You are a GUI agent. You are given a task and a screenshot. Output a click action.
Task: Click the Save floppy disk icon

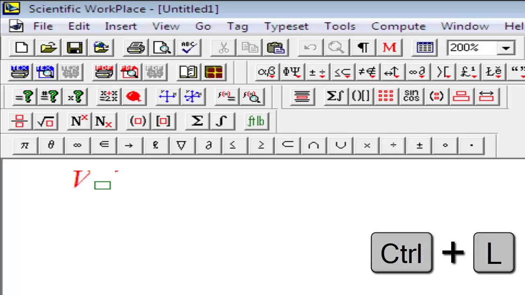pyautogui.click(x=75, y=48)
